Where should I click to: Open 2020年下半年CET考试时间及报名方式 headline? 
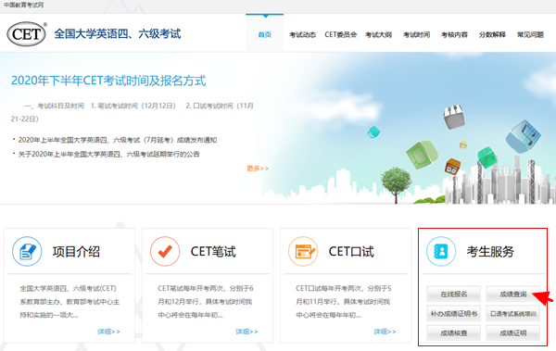(x=108, y=81)
